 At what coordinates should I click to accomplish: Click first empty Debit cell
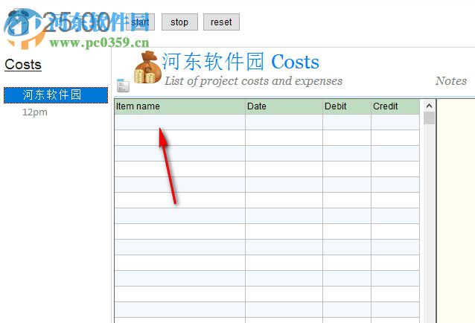[347, 122]
